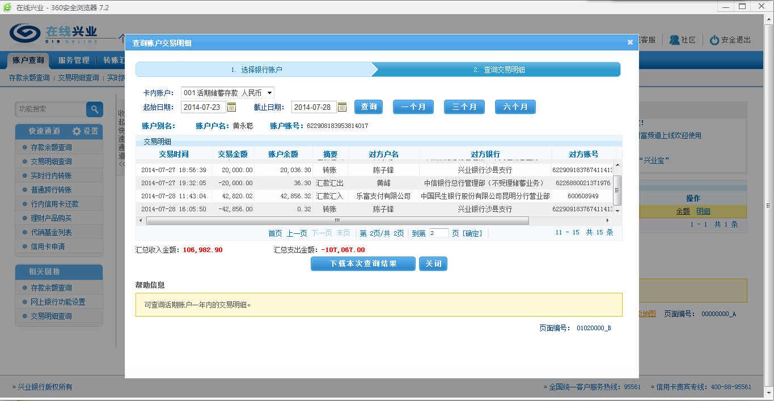Select the three months range button
The width and height of the screenshot is (774, 401).
464,107
